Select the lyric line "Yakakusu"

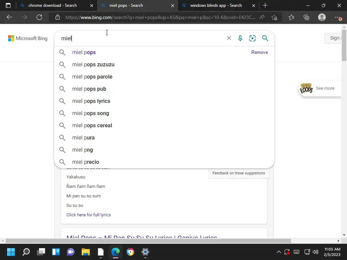pyautogui.click(x=76, y=177)
